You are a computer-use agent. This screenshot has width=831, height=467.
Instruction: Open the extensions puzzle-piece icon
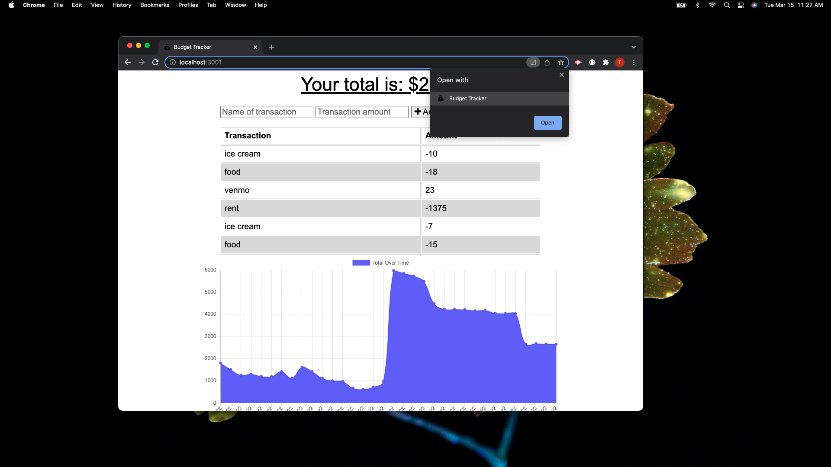(x=606, y=62)
